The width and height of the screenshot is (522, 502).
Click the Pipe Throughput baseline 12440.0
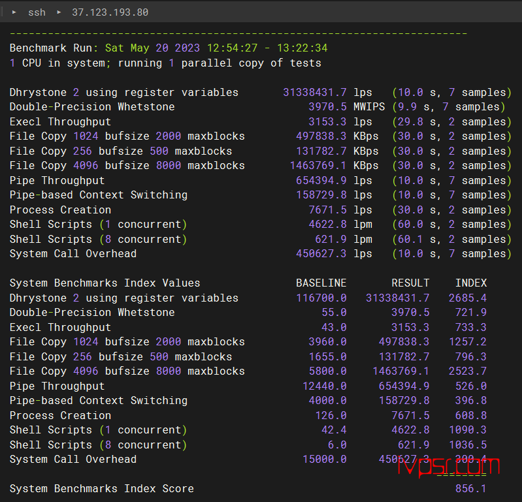point(325,386)
